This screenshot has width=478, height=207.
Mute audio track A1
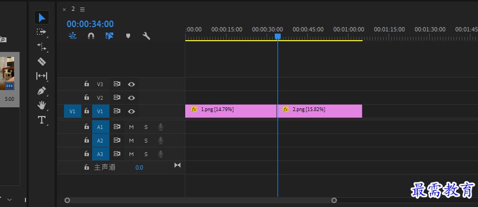coord(131,127)
